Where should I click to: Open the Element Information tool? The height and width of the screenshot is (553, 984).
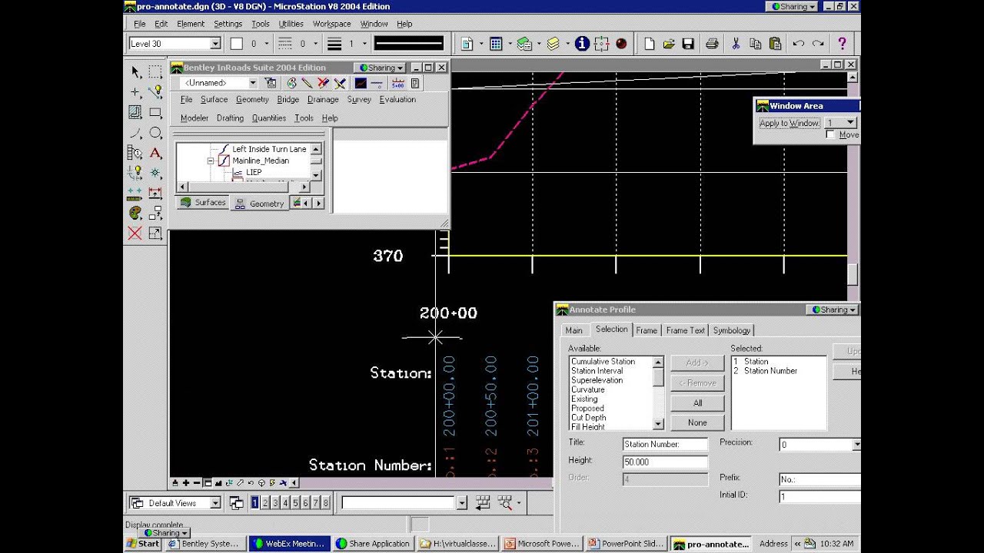(x=582, y=44)
